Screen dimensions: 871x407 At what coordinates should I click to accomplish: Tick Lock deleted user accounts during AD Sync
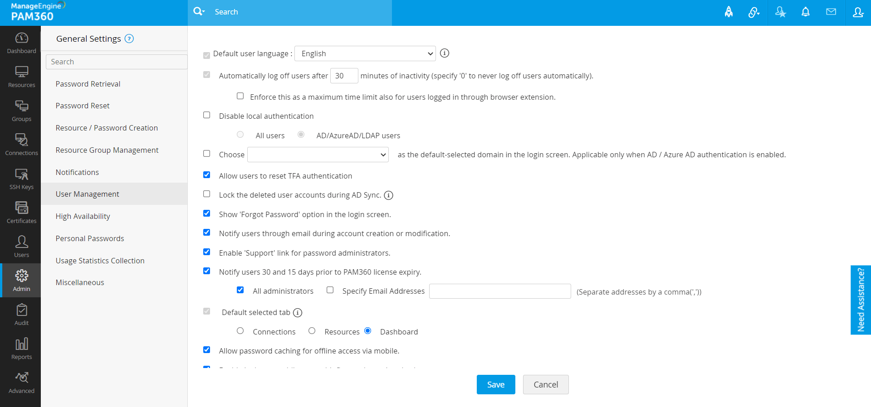[x=207, y=194]
